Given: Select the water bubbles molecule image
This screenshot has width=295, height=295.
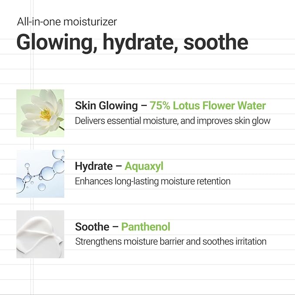Looking at the screenshot, I should (x=40, y=174).
